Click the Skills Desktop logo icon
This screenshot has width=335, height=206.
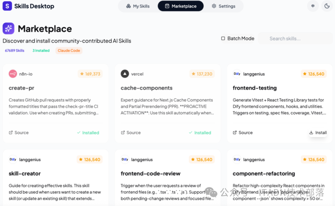tap(7, 6)
